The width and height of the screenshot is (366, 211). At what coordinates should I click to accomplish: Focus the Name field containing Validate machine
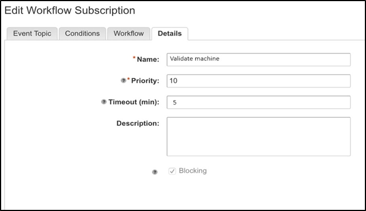pyautogui.click(x=259, y=60)
